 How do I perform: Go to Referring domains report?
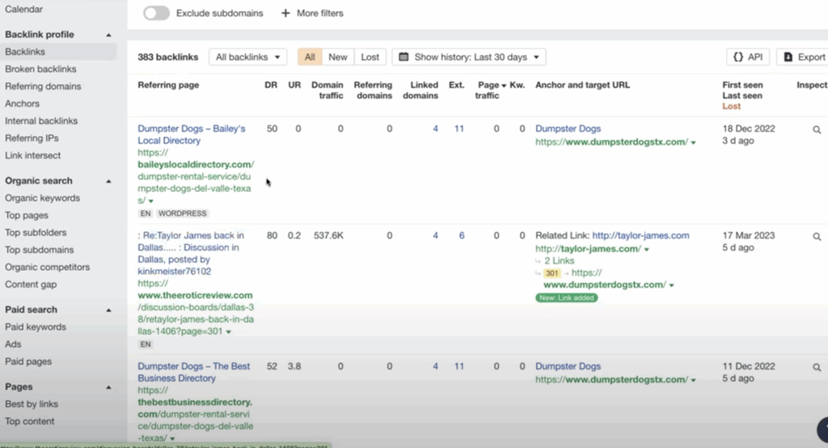[43, 87]
